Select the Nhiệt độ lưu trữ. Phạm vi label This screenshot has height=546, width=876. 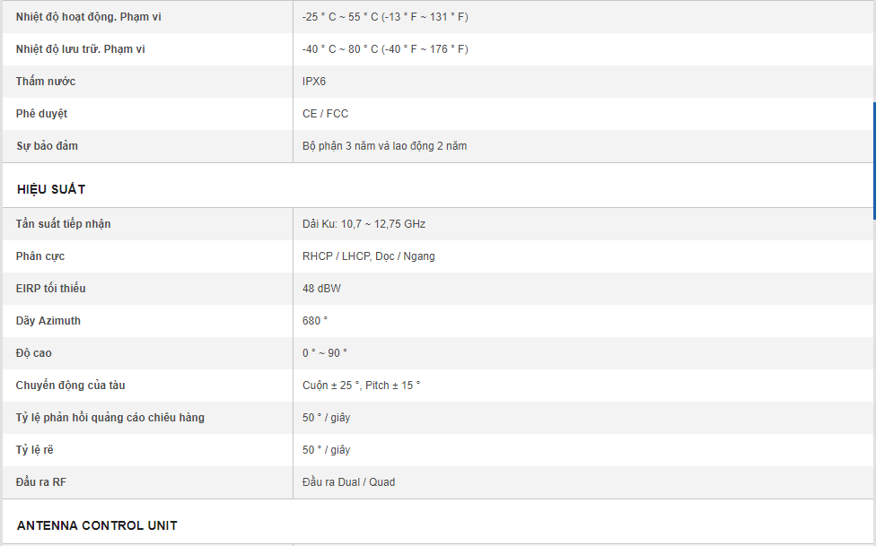click(x=80, y=49)
